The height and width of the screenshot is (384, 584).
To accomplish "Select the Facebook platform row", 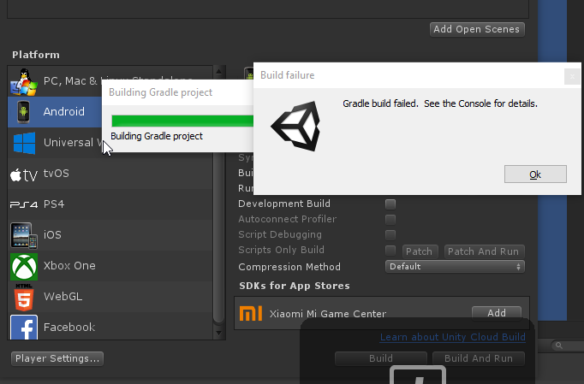I will point(110,326).
